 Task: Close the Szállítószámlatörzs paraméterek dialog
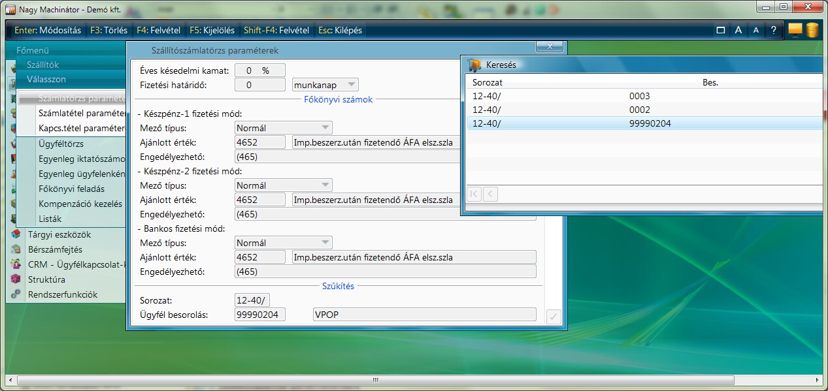tap(550, 46)
